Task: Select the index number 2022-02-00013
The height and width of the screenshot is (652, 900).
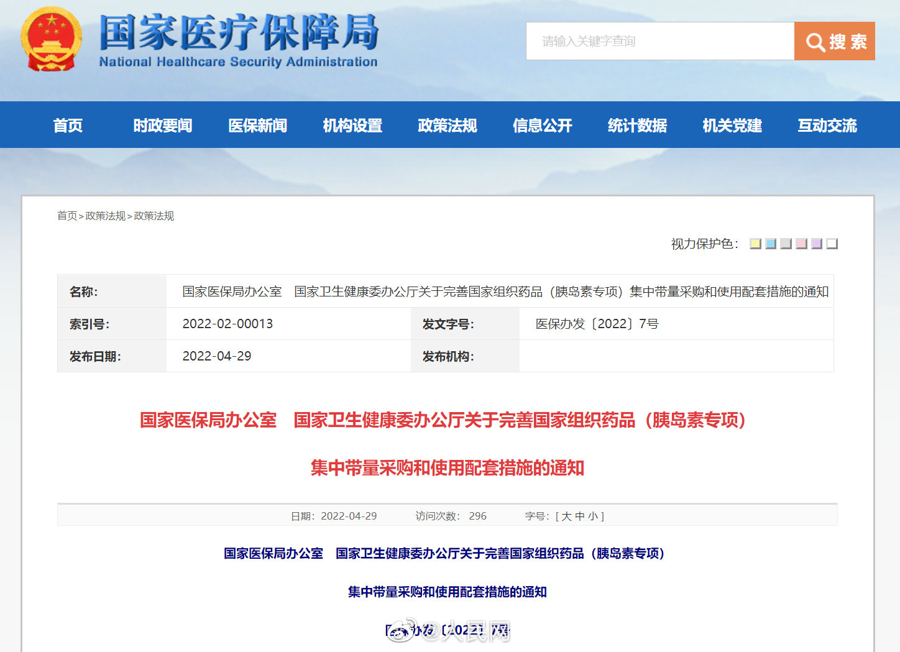Action: pyautogui.click(x=227, y=324)
